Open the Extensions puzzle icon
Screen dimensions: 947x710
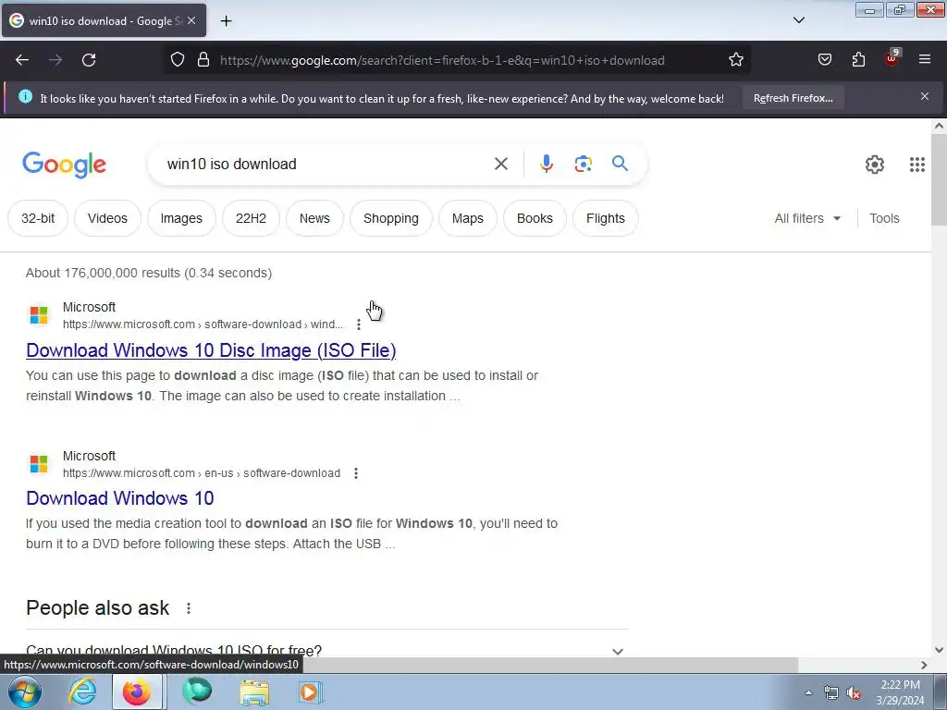point(858,60)
